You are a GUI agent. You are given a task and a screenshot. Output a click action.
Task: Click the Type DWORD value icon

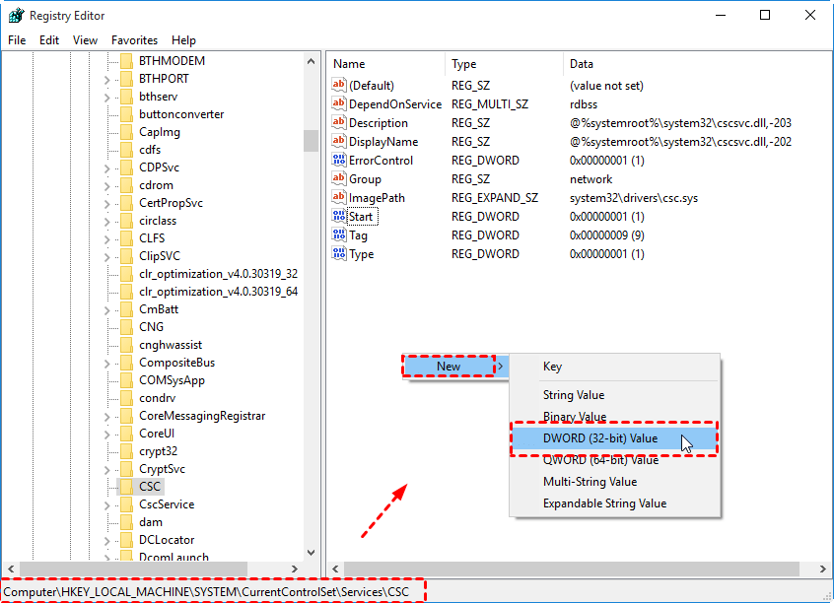(x=339, y=253)
